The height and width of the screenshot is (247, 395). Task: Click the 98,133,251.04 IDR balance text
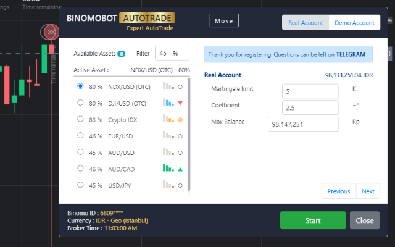(349, 75)
